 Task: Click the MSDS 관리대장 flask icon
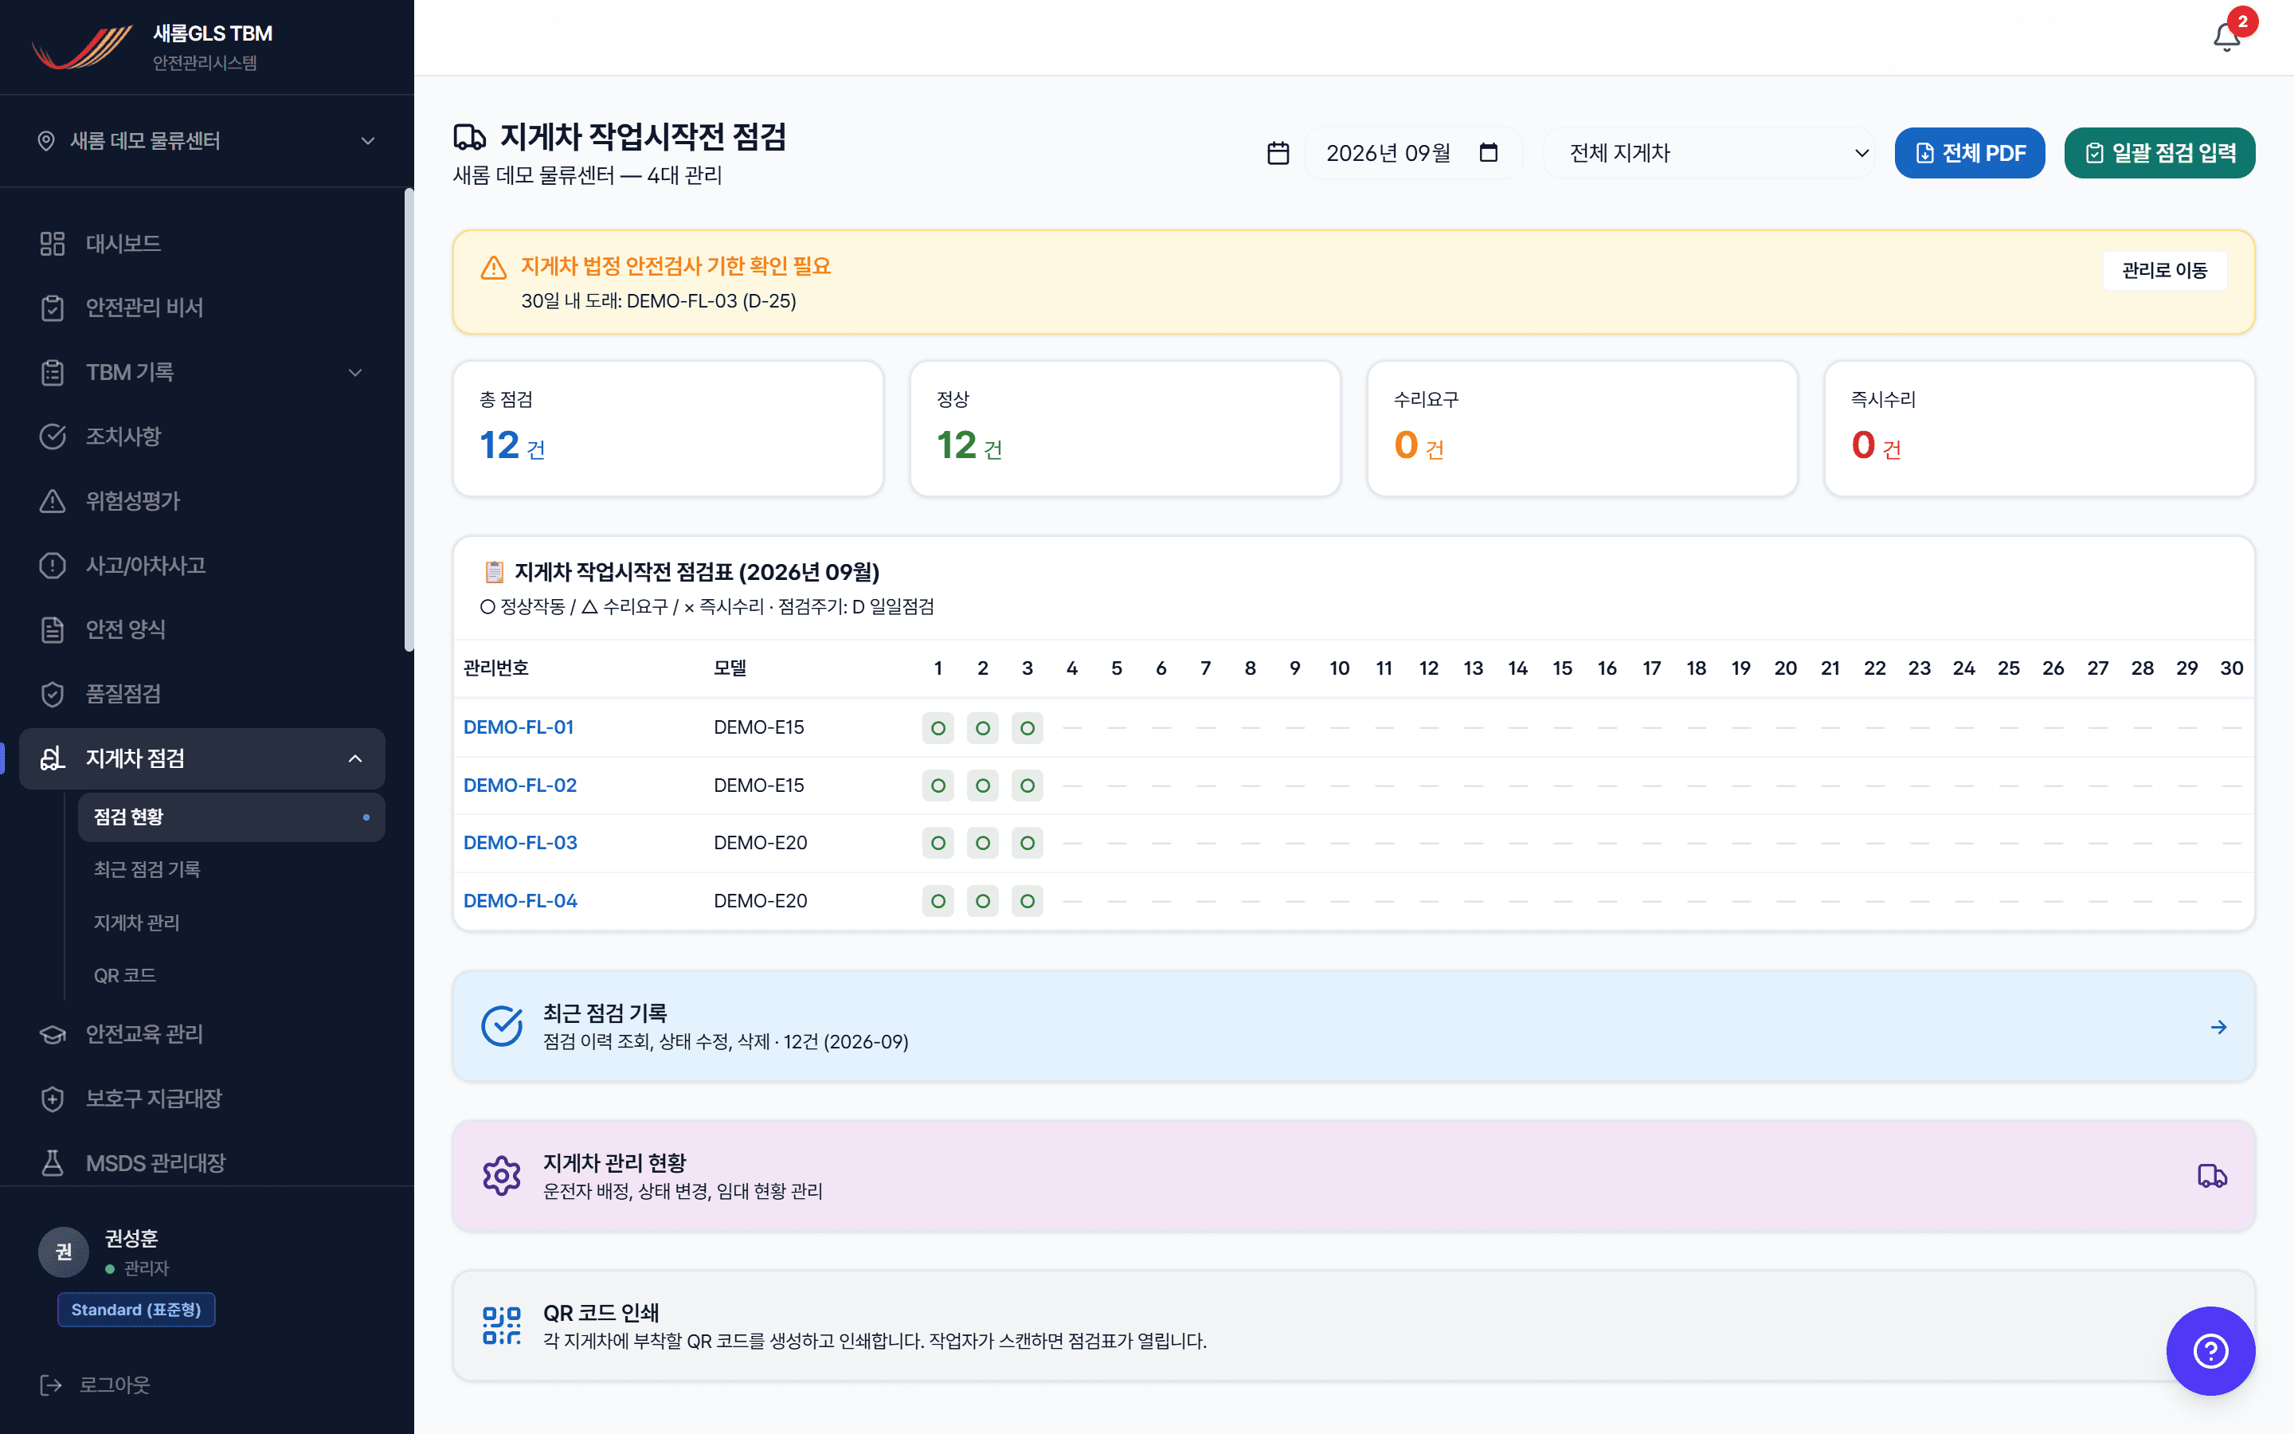click(52, 1163)
